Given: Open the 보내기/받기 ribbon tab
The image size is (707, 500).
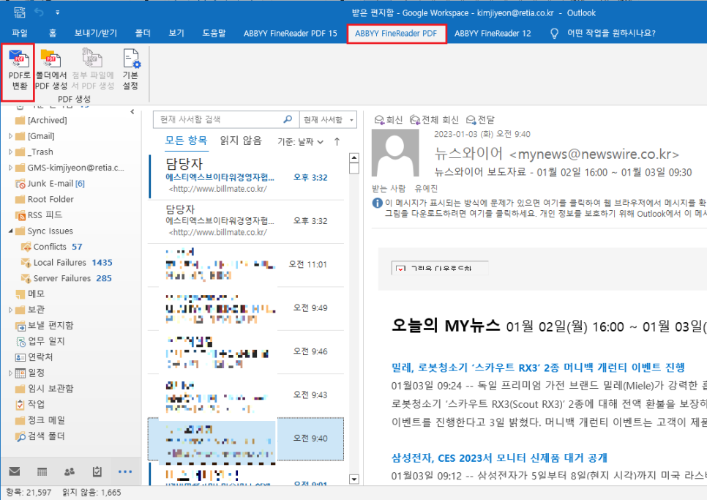Looking at the screenshot, I should click(96, 33).
